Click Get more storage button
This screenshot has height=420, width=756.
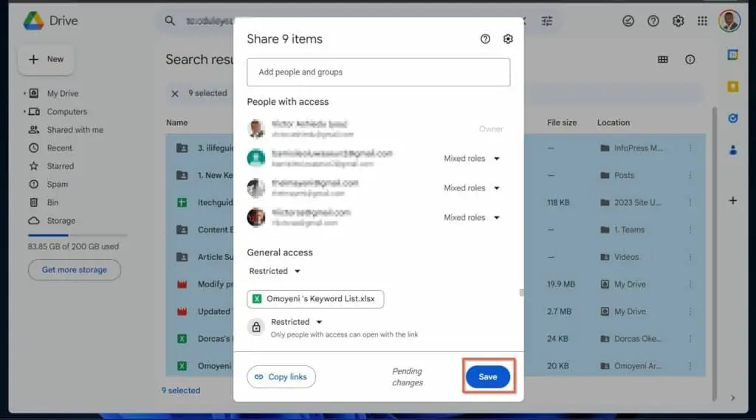click(x=74, y=270)
